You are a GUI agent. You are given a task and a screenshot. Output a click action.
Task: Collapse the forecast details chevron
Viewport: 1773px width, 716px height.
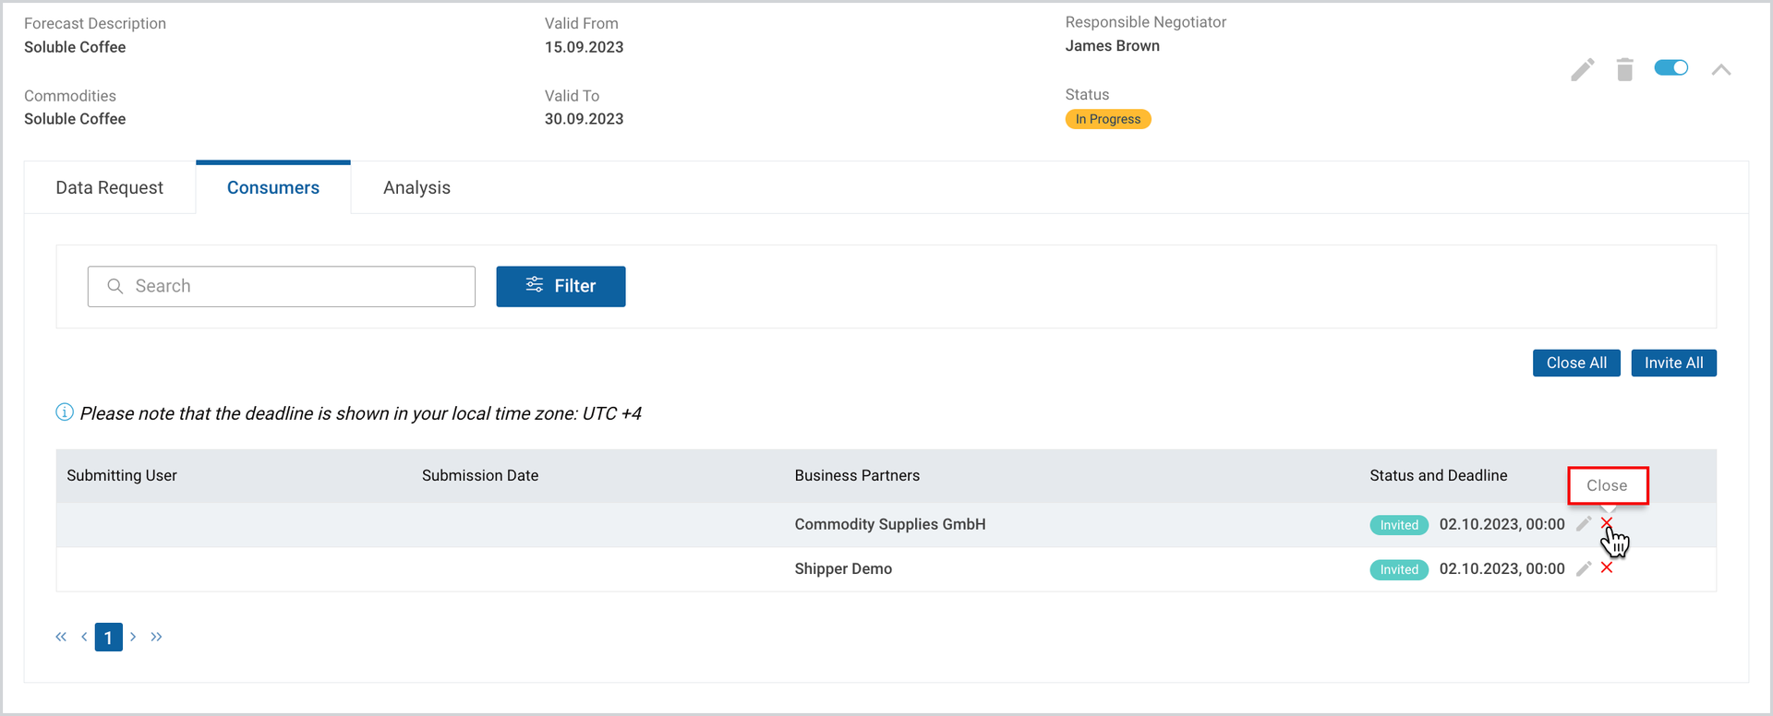coord(1720,69)
